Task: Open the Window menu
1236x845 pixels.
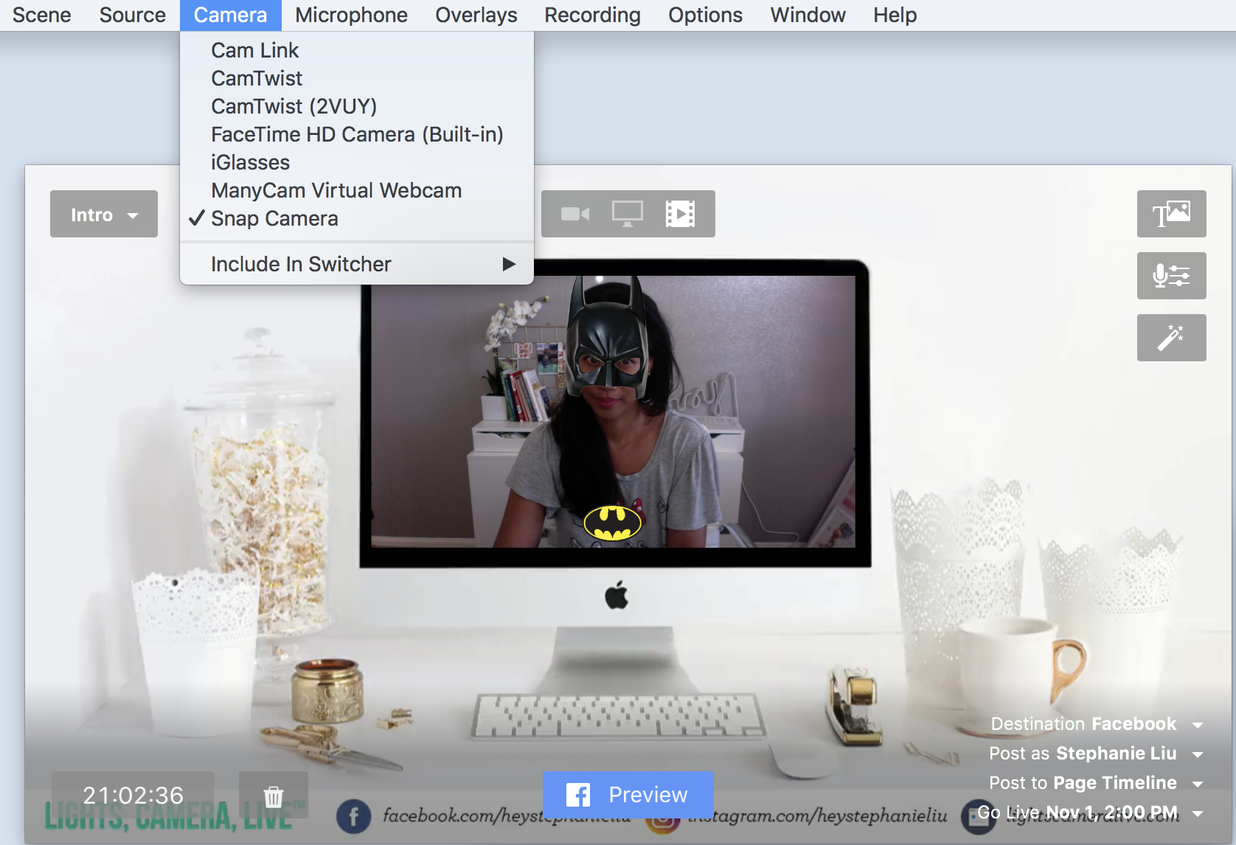Action: click(808, 15)
